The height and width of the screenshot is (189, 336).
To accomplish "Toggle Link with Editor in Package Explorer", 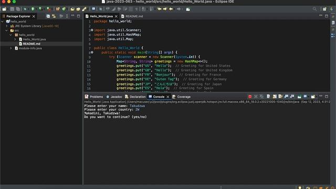I will 54,16.
